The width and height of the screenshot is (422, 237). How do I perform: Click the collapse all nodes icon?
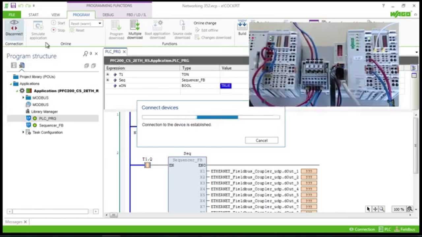click(x=93, y=66)
